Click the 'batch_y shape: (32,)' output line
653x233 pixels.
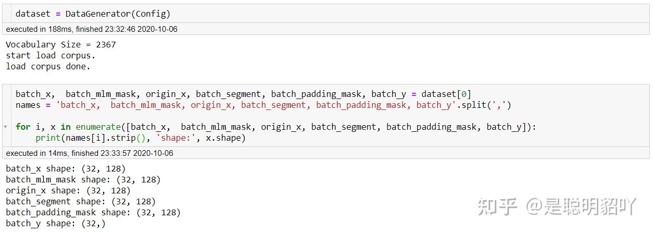(55, 224)
